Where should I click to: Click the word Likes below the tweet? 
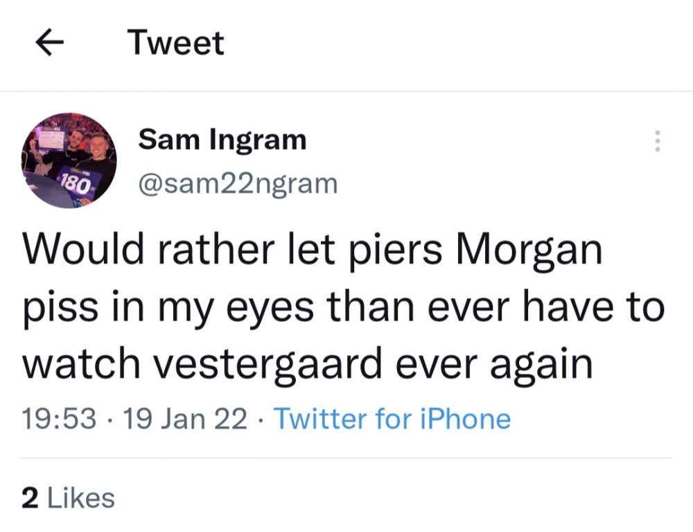[x=79, y=497]
